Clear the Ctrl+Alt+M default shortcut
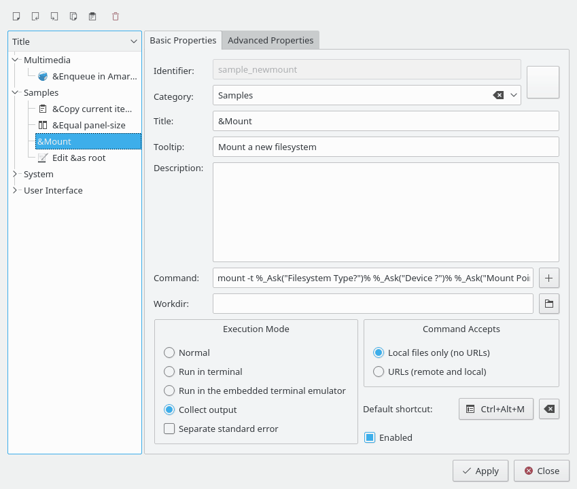 point(549,409)
